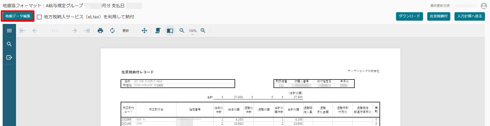The width and height of the screenshot is (490, 126).
Task: Click the サンプルセルズ株式会社 company name
Action: pos(363,71)
